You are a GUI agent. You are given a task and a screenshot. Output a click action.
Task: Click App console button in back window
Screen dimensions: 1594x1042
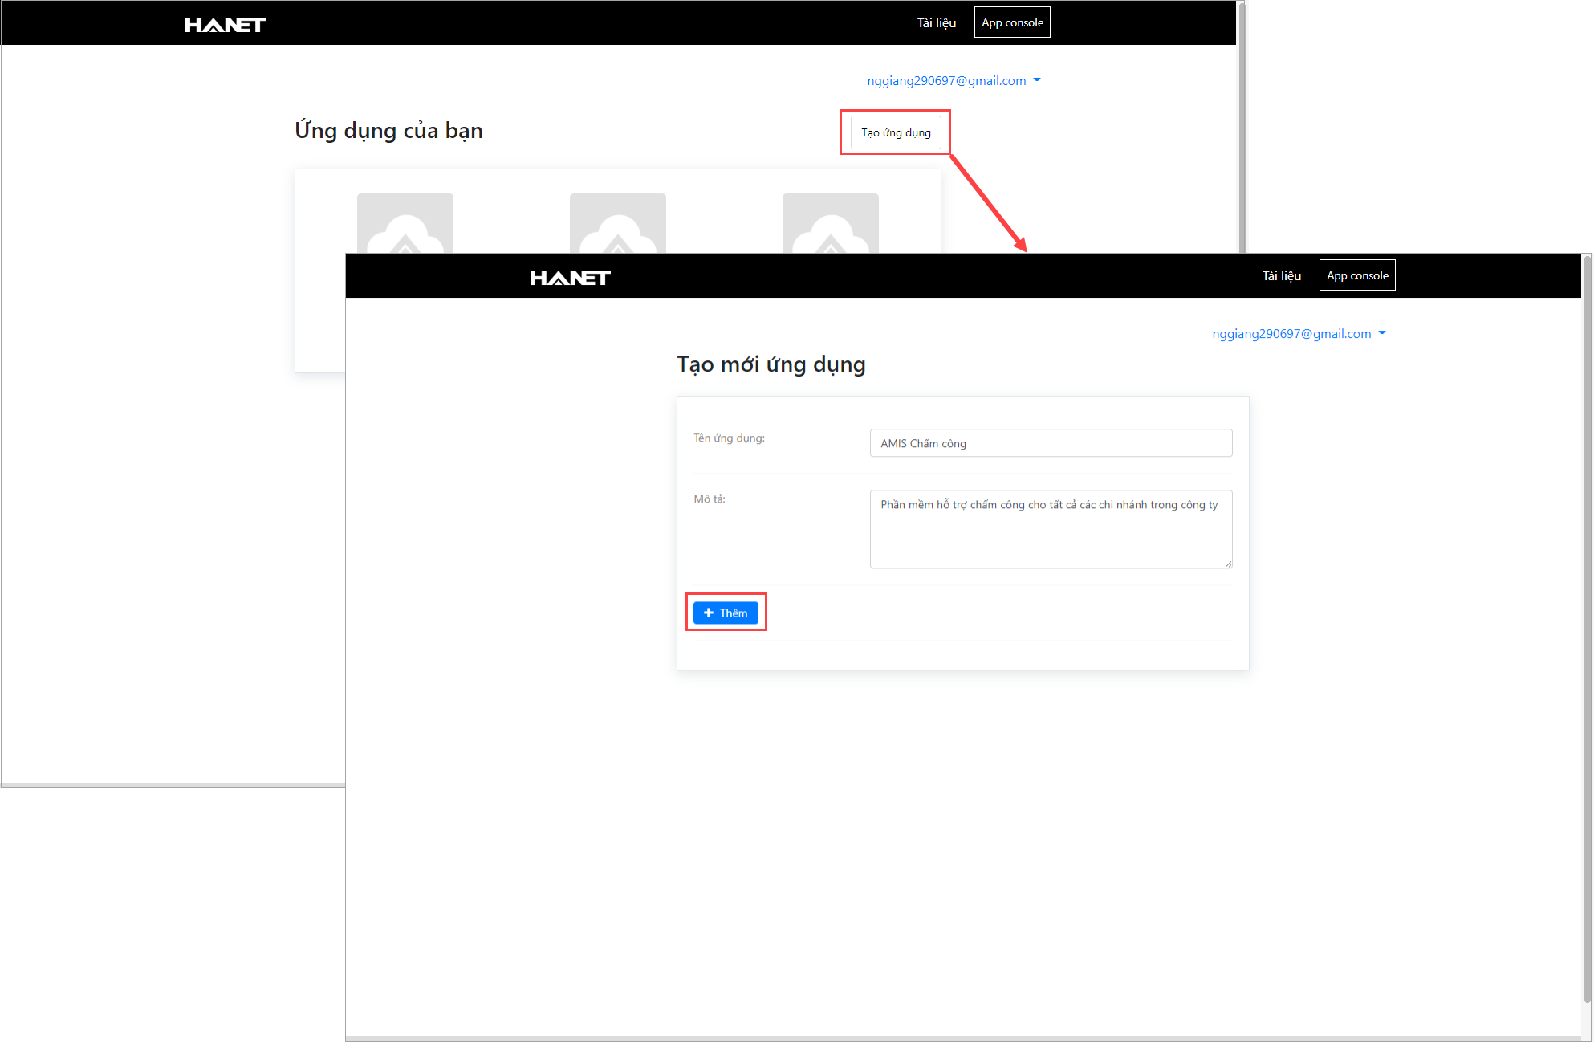pos(1012,22)
